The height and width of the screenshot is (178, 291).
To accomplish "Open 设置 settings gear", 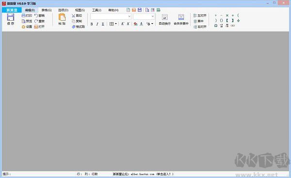I will pos(24,27).
